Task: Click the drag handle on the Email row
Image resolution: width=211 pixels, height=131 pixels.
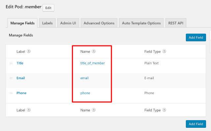Action: pos(11,78)
